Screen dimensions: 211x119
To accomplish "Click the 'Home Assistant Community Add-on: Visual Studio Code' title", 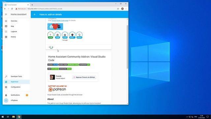I will coord(77,59).
